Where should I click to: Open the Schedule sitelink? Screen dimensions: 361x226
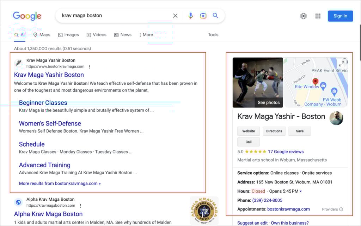pyautogui.click(x=32, y=144)
